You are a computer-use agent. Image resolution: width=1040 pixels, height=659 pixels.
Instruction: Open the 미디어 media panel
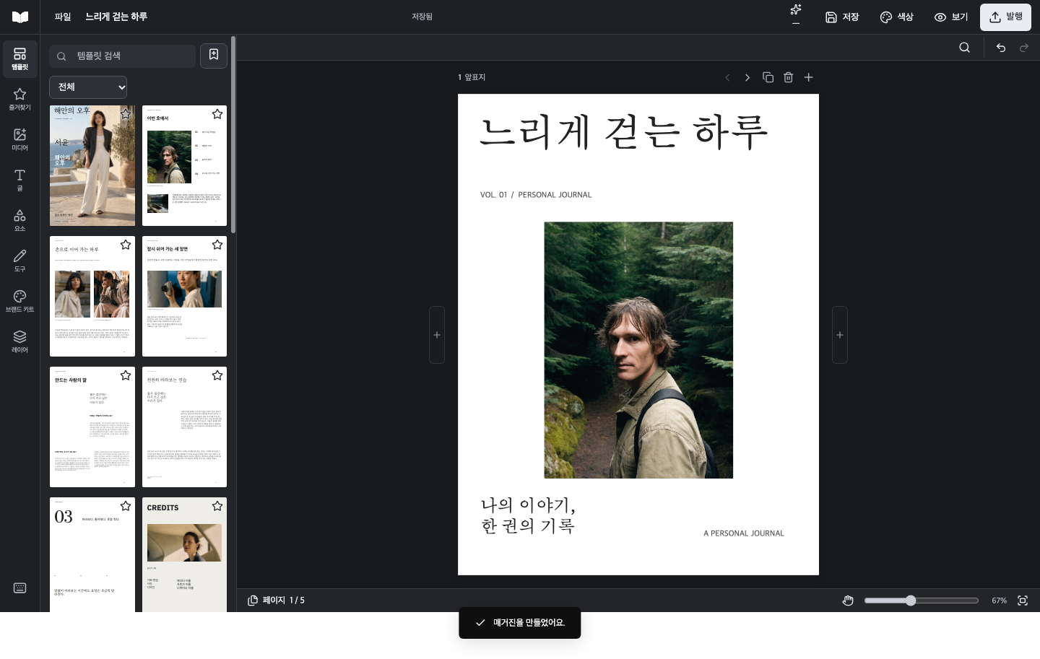(x=20, y=140)
